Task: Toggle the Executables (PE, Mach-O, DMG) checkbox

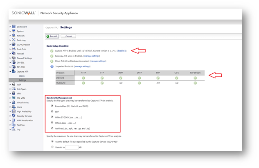Action: (52, 106)
